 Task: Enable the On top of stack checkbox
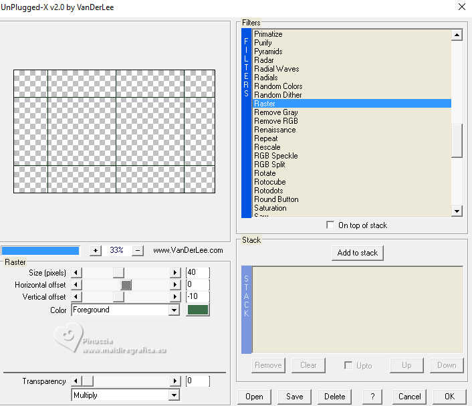tap(330, 225)
